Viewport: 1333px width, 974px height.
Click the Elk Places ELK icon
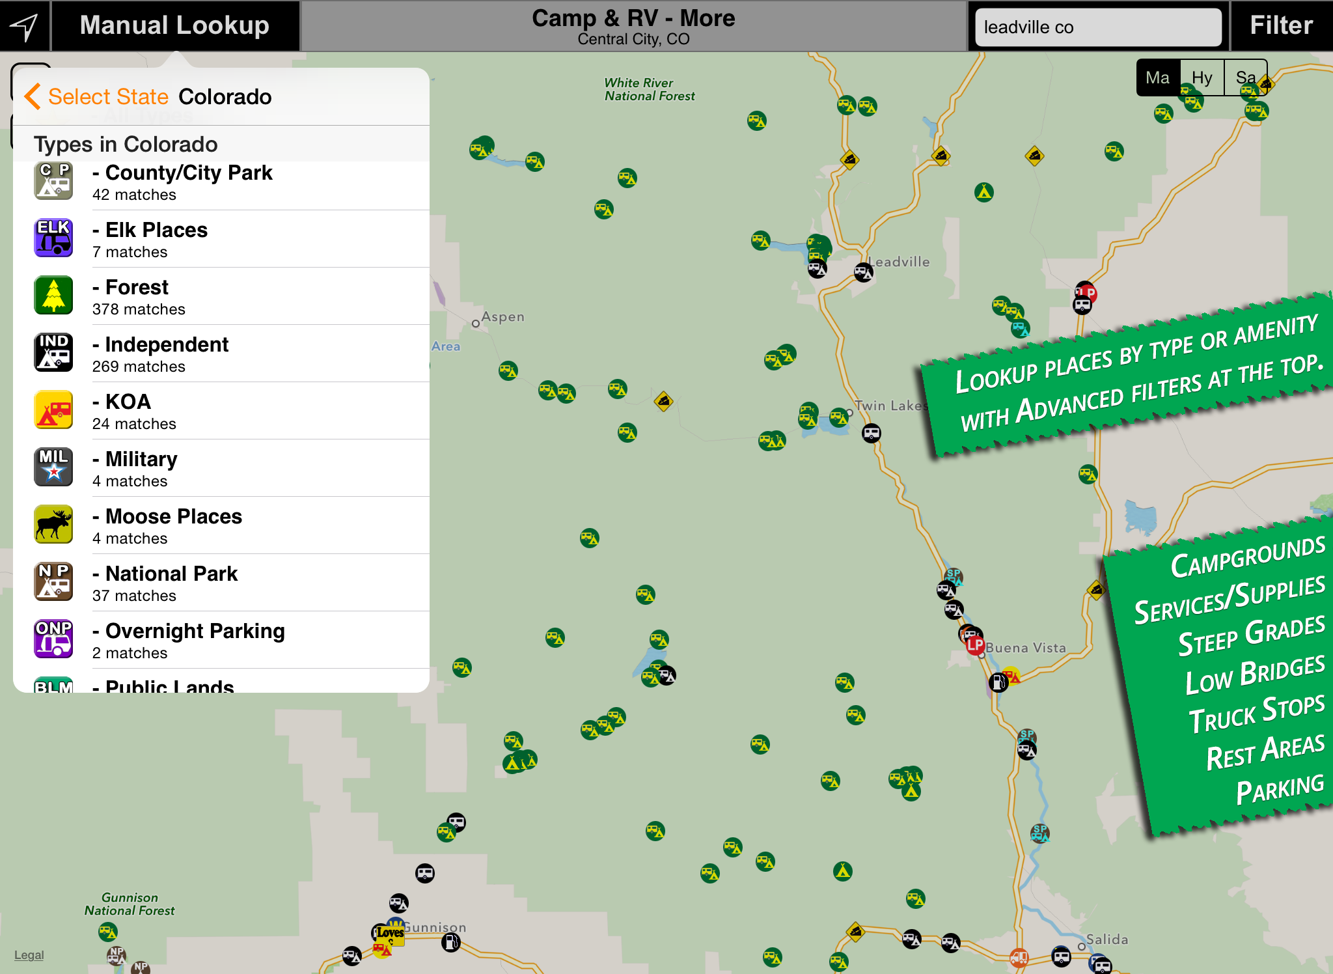coord(53,238)
